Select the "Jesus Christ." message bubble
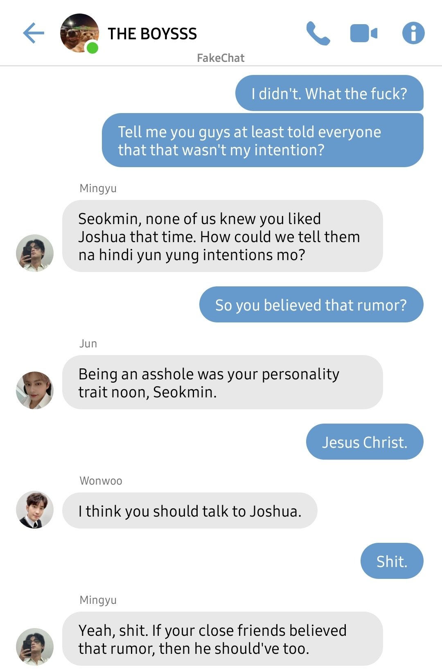This screenshot has width=442, height=669. pyautogui.click(x=365, y=442)
